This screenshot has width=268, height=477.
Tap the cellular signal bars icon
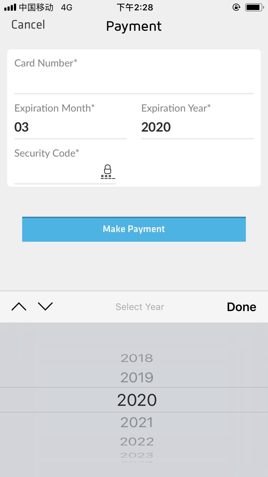10,7
